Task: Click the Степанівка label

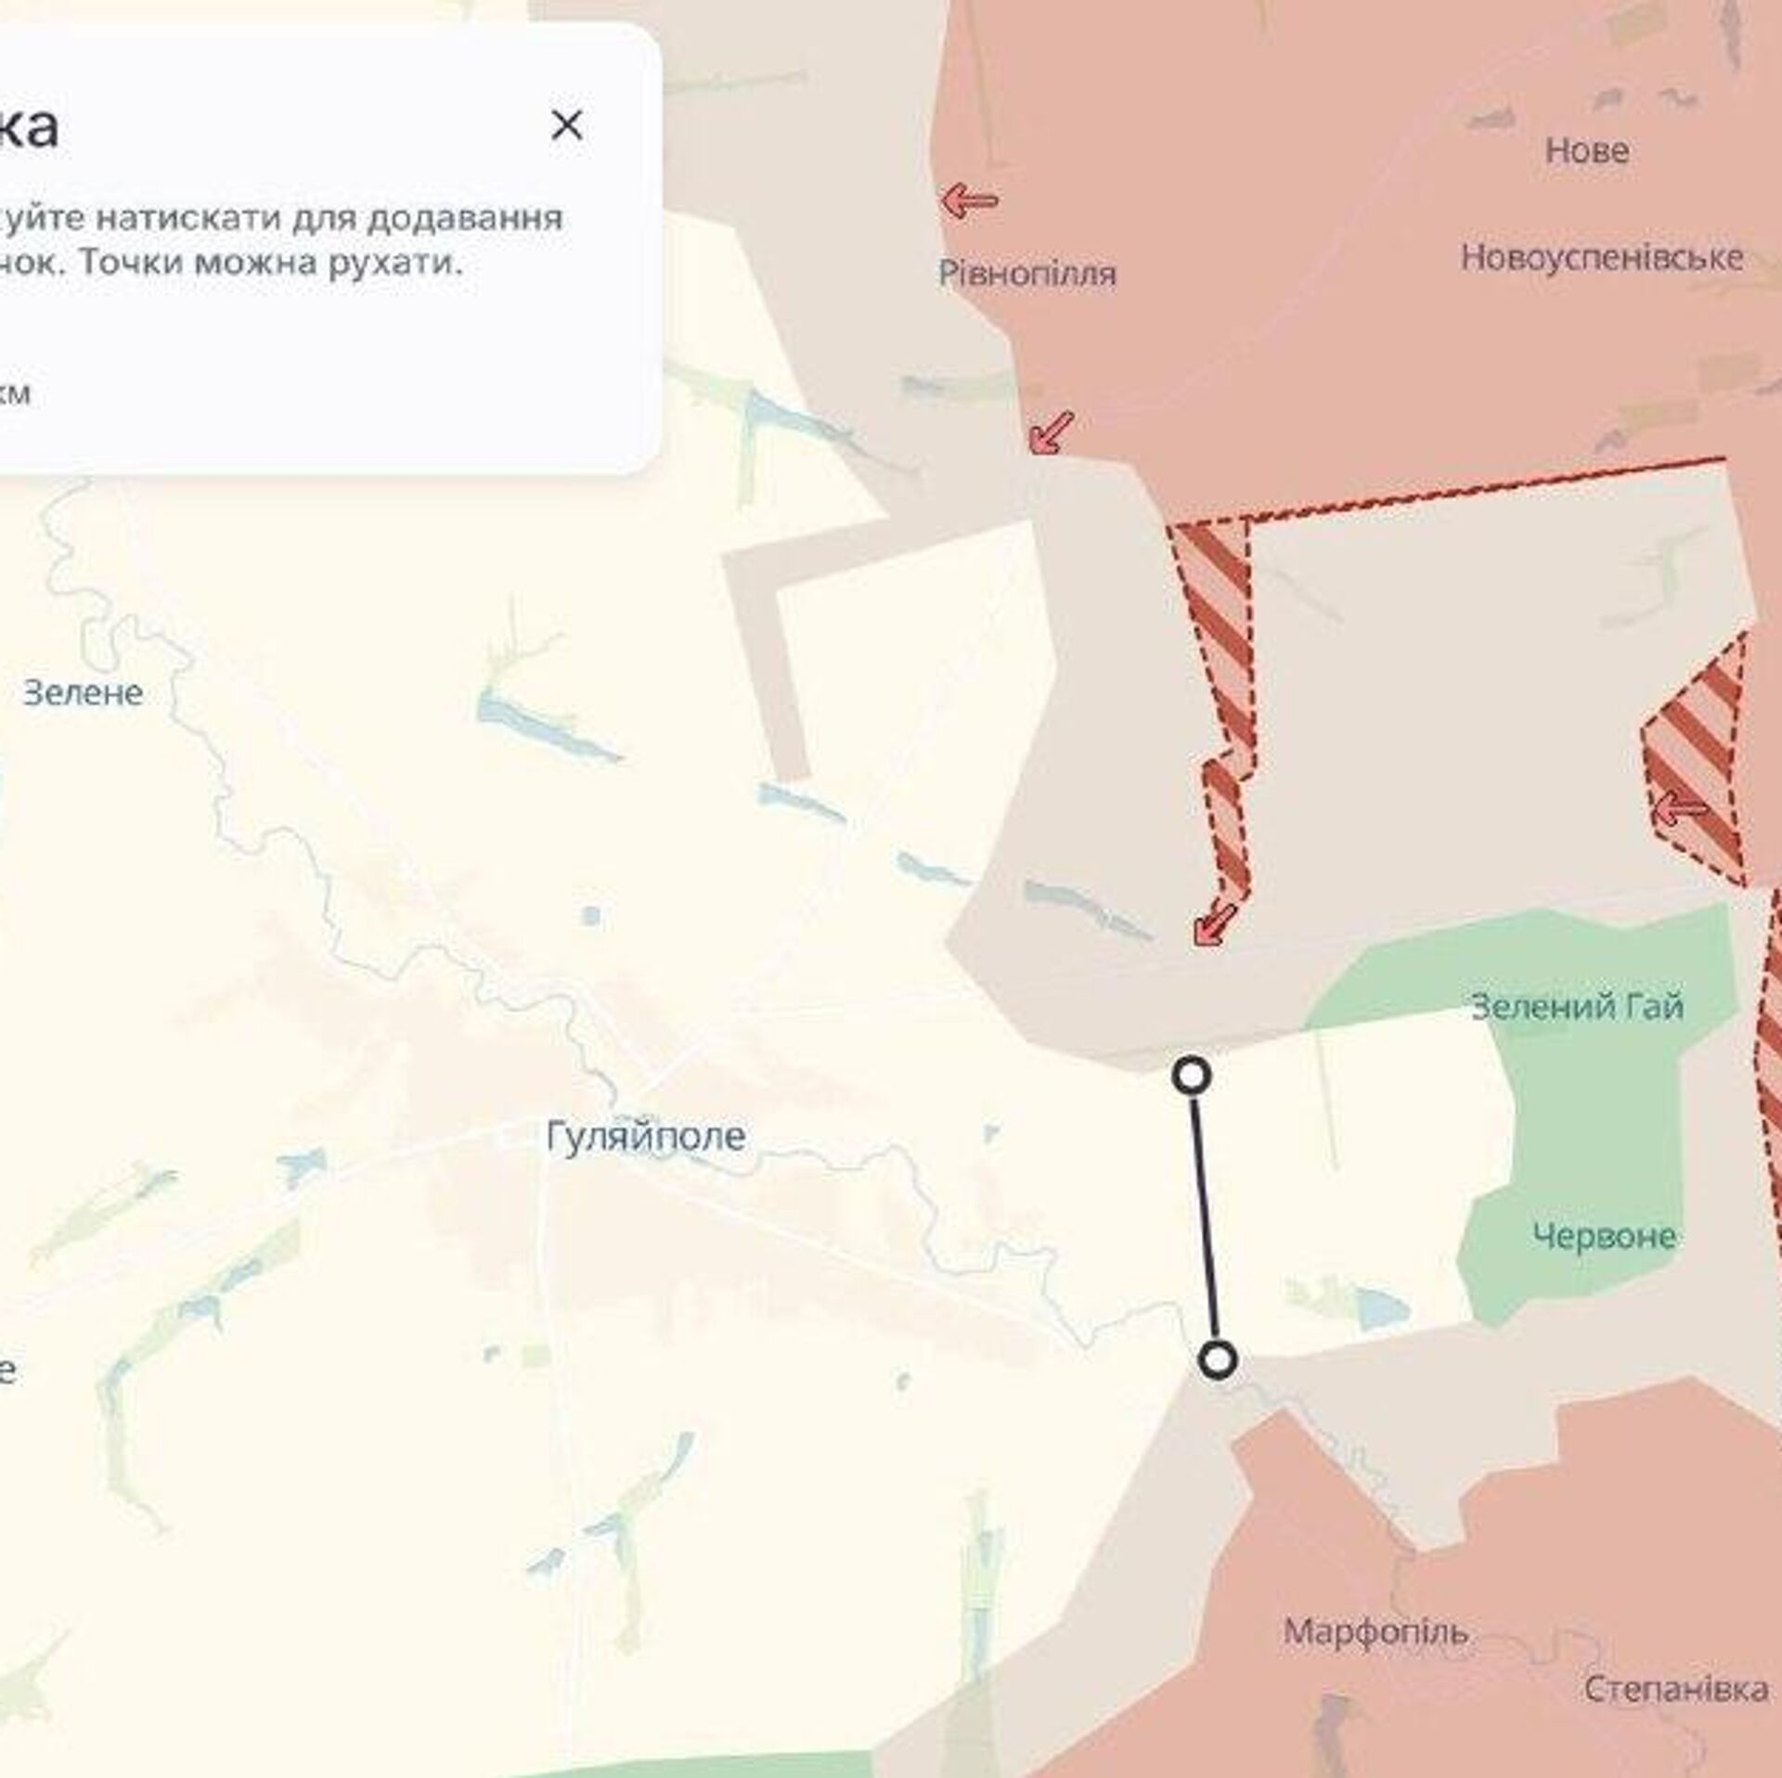Action: click(x=1675, y=1688)
